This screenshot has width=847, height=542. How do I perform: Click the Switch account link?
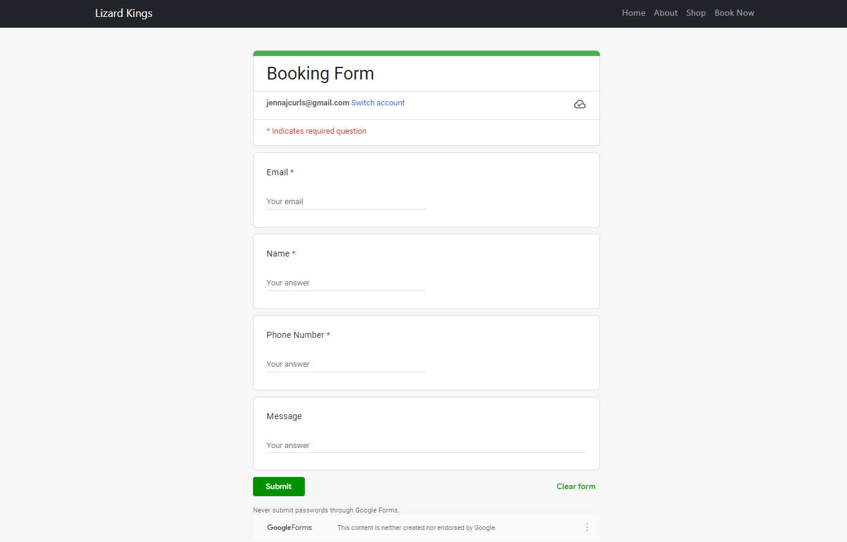pyautogui.click(x=378, y=103)
